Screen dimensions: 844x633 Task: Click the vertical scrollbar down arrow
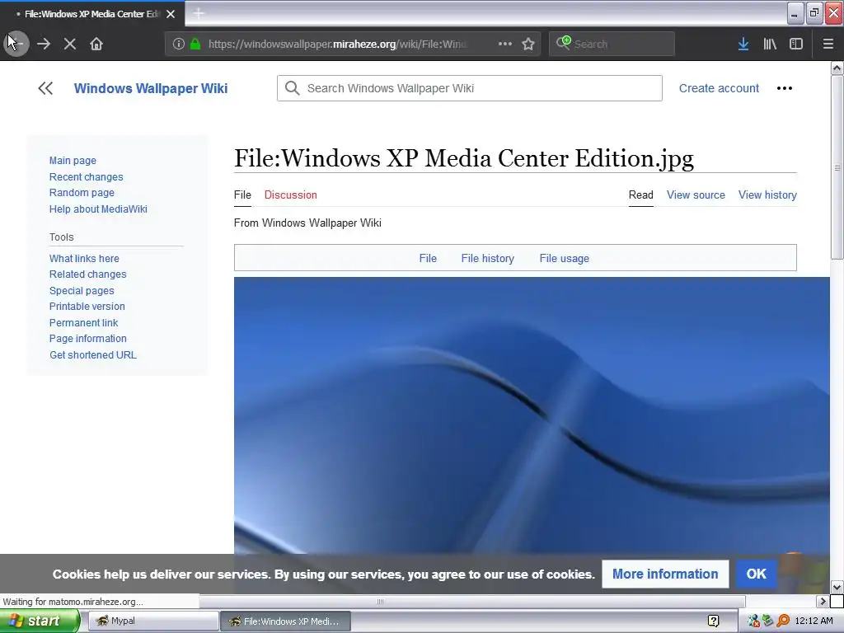[837, 587]
